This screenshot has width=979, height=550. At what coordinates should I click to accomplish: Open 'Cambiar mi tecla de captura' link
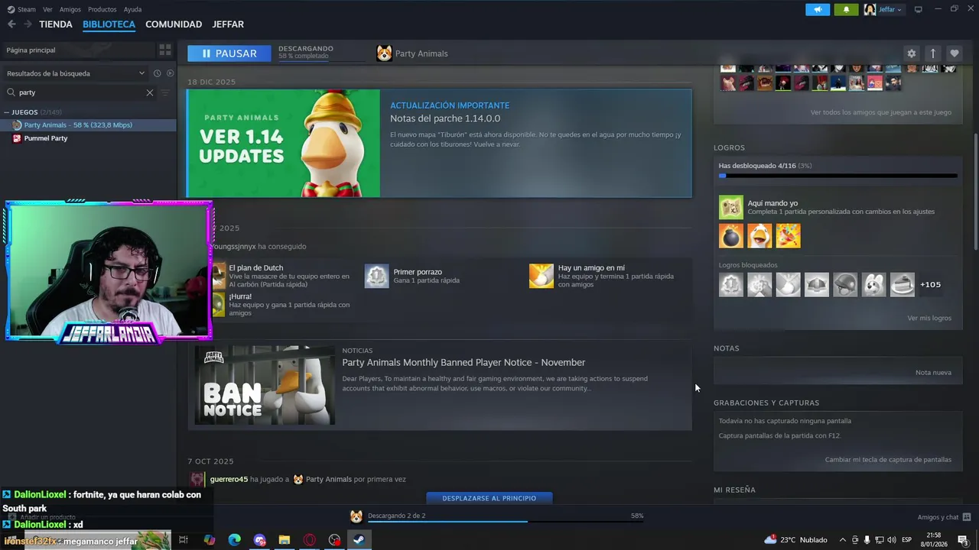tap(888, 460)
